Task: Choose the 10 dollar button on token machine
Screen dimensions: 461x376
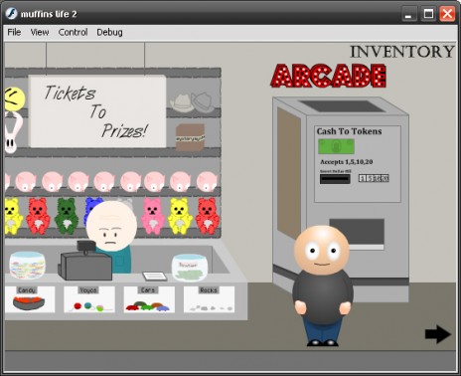Action: 378,178
